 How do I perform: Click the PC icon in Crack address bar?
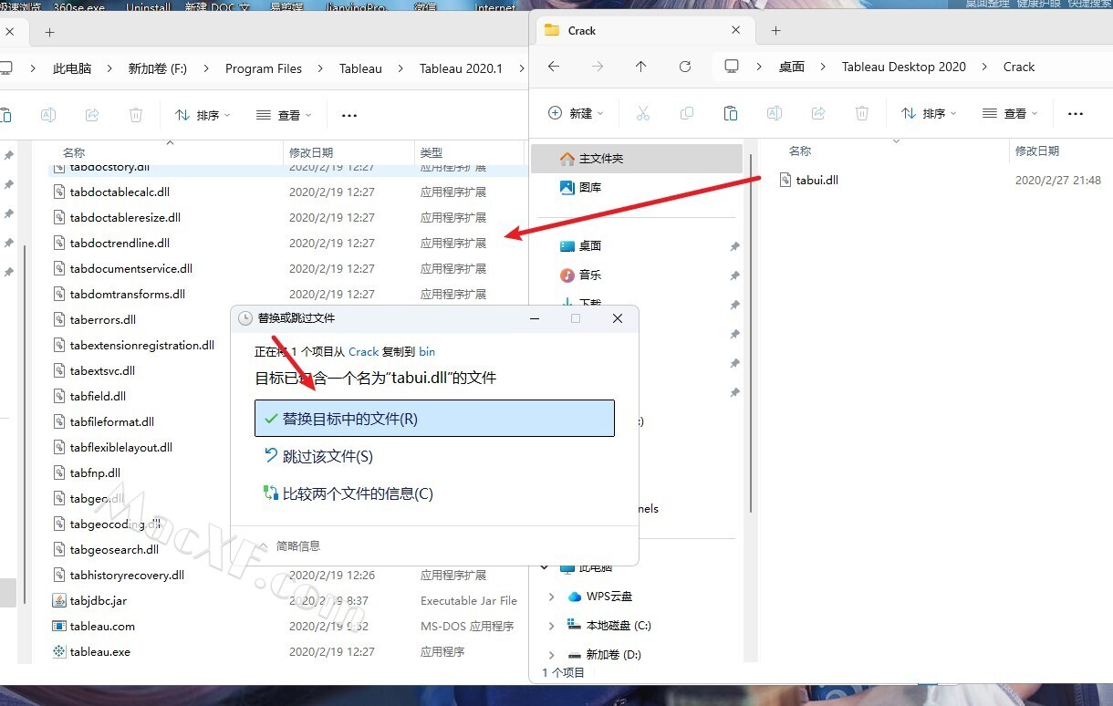(731, 67)
